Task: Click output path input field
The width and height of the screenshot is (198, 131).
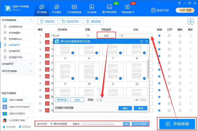Action: click(x=102, y=124)
